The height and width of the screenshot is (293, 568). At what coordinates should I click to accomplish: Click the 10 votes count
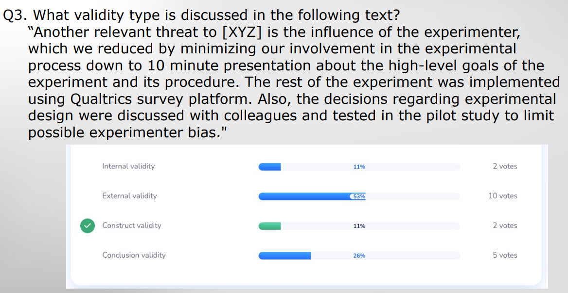[x=503, y=196]
